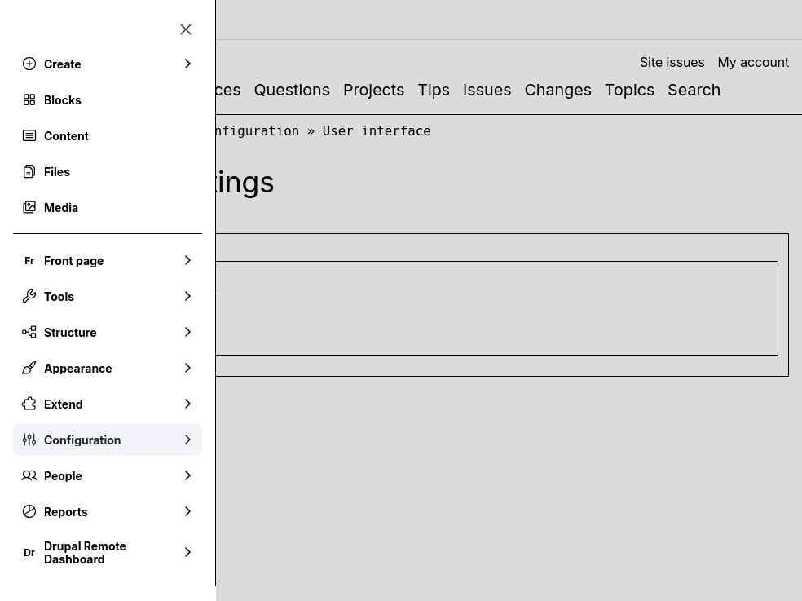Viewport: 802px width, 601px height.
Task: Open the Questions navigation item
Action: 292,90
